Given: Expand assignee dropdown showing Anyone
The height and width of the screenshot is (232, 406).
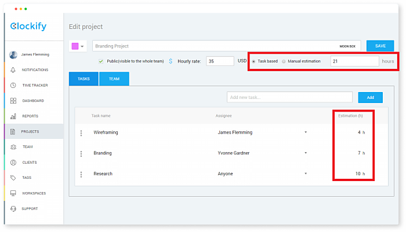Looking at the screenshot, I should [x=306, y=174].
